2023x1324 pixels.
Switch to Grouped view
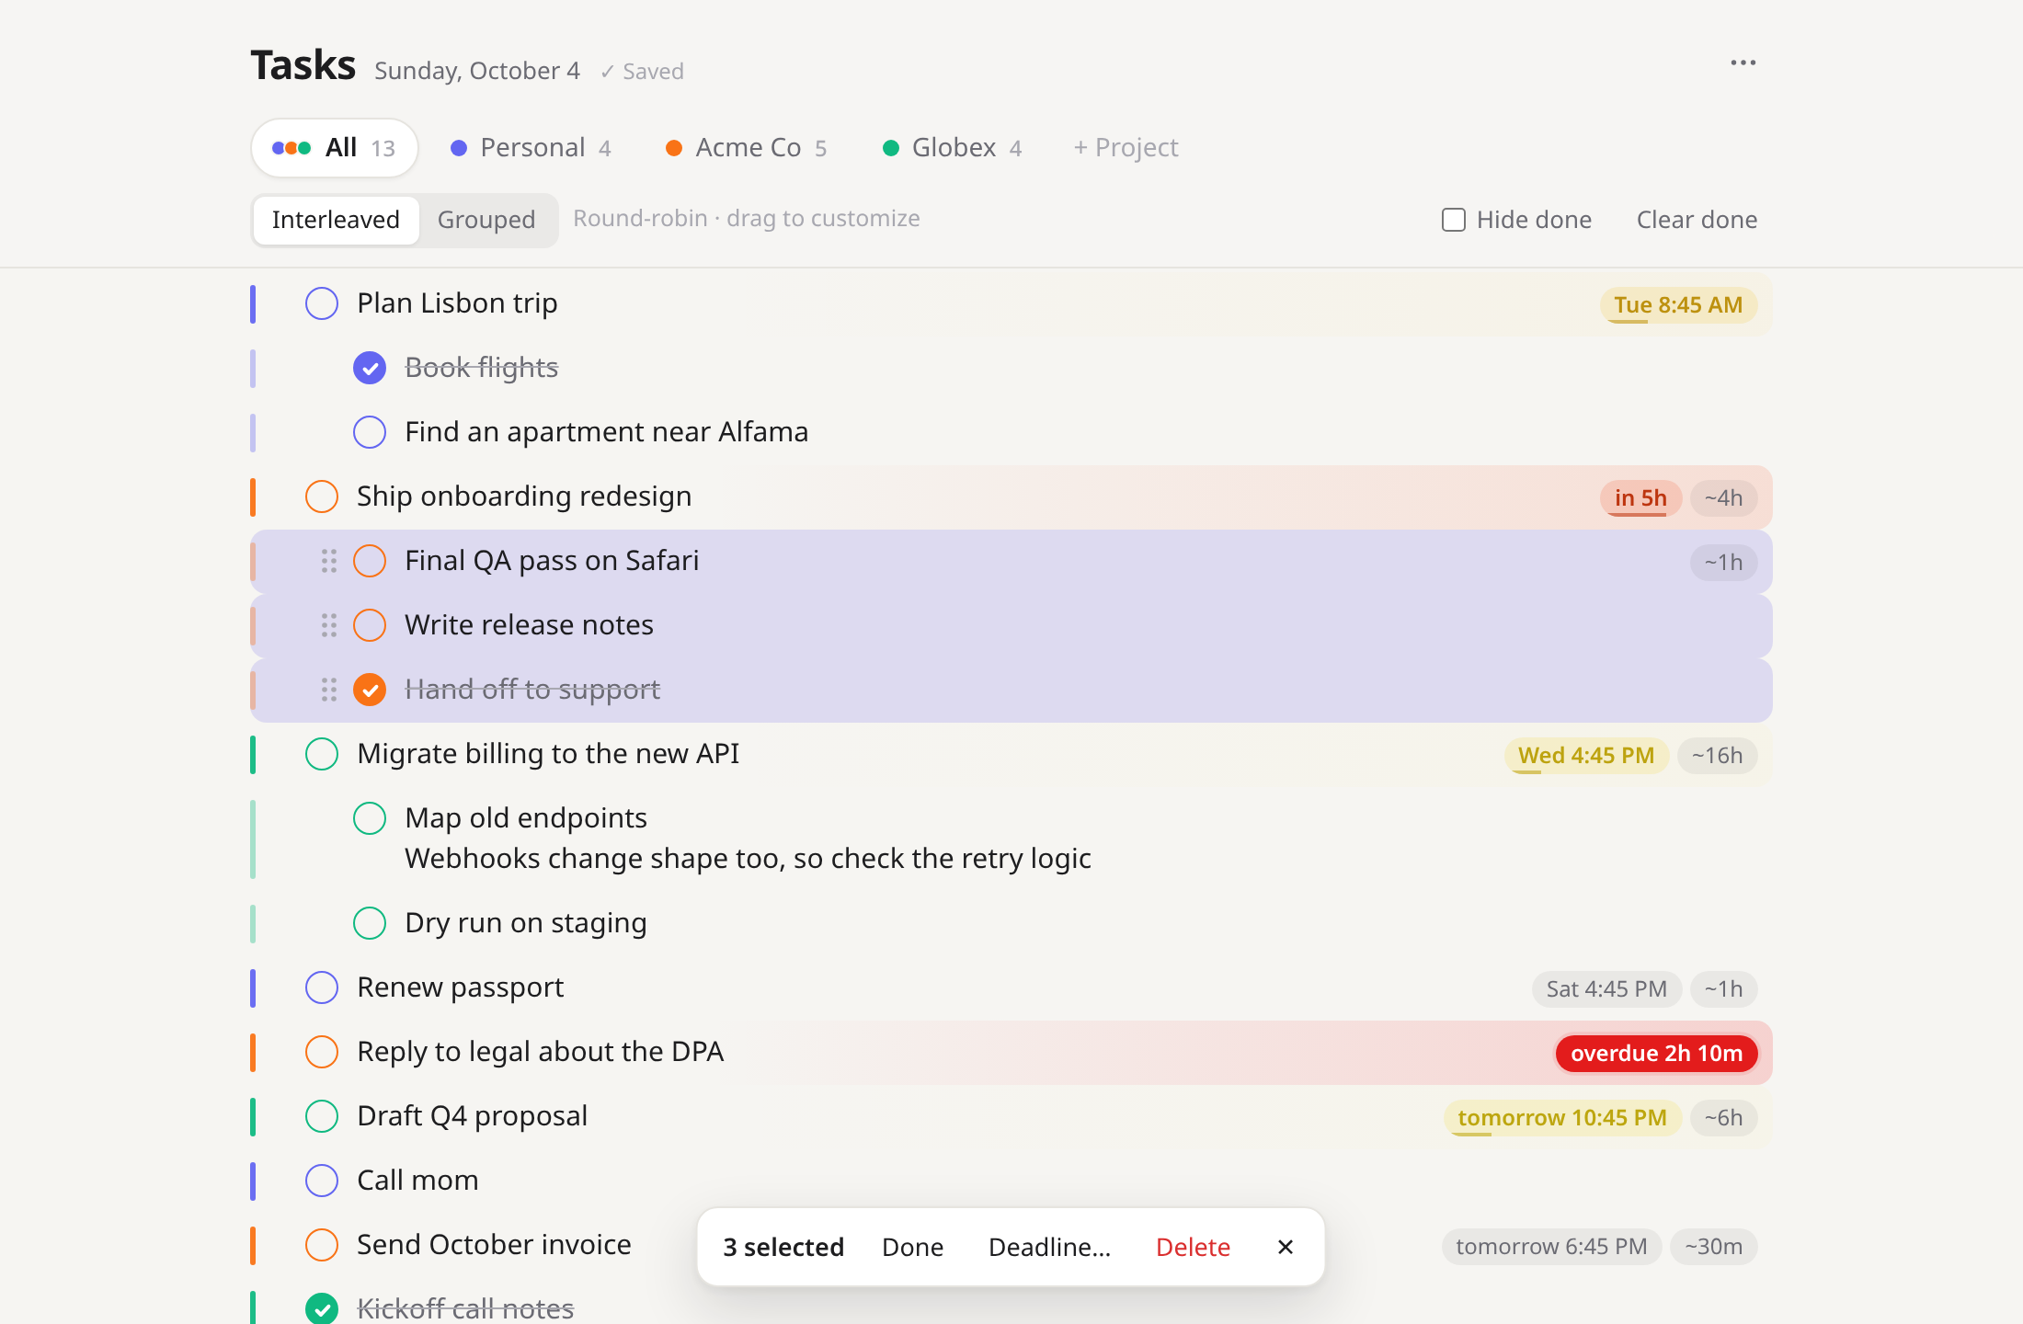(486, 220)
